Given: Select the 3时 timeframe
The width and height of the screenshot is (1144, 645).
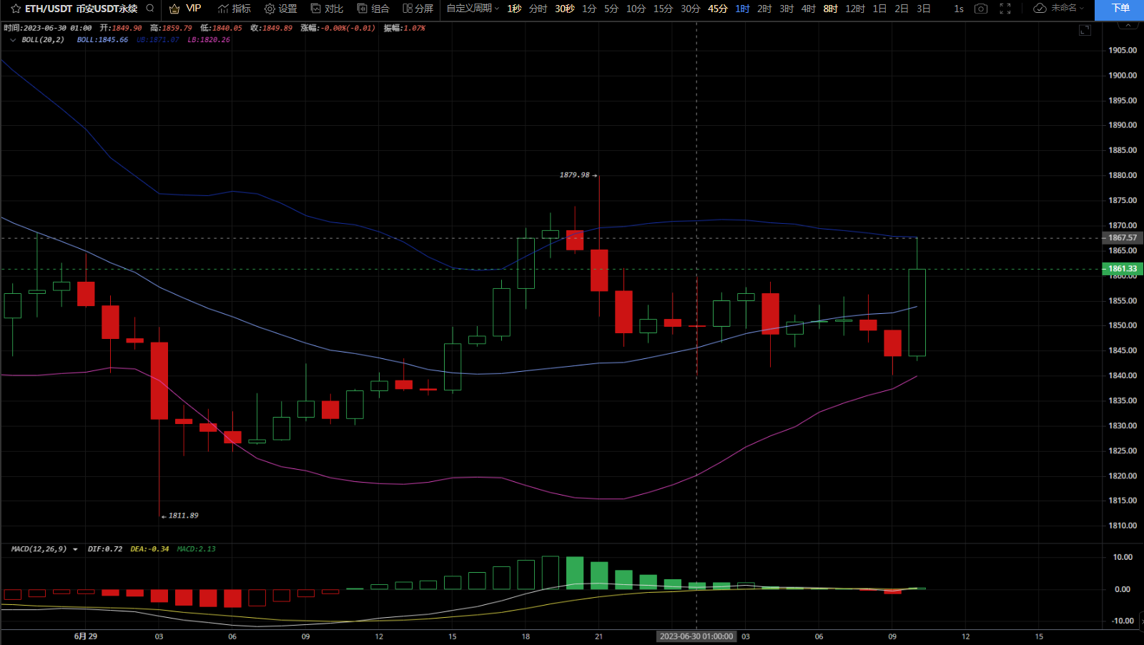Looking at the screenshot, I should [x=786, y=9].
